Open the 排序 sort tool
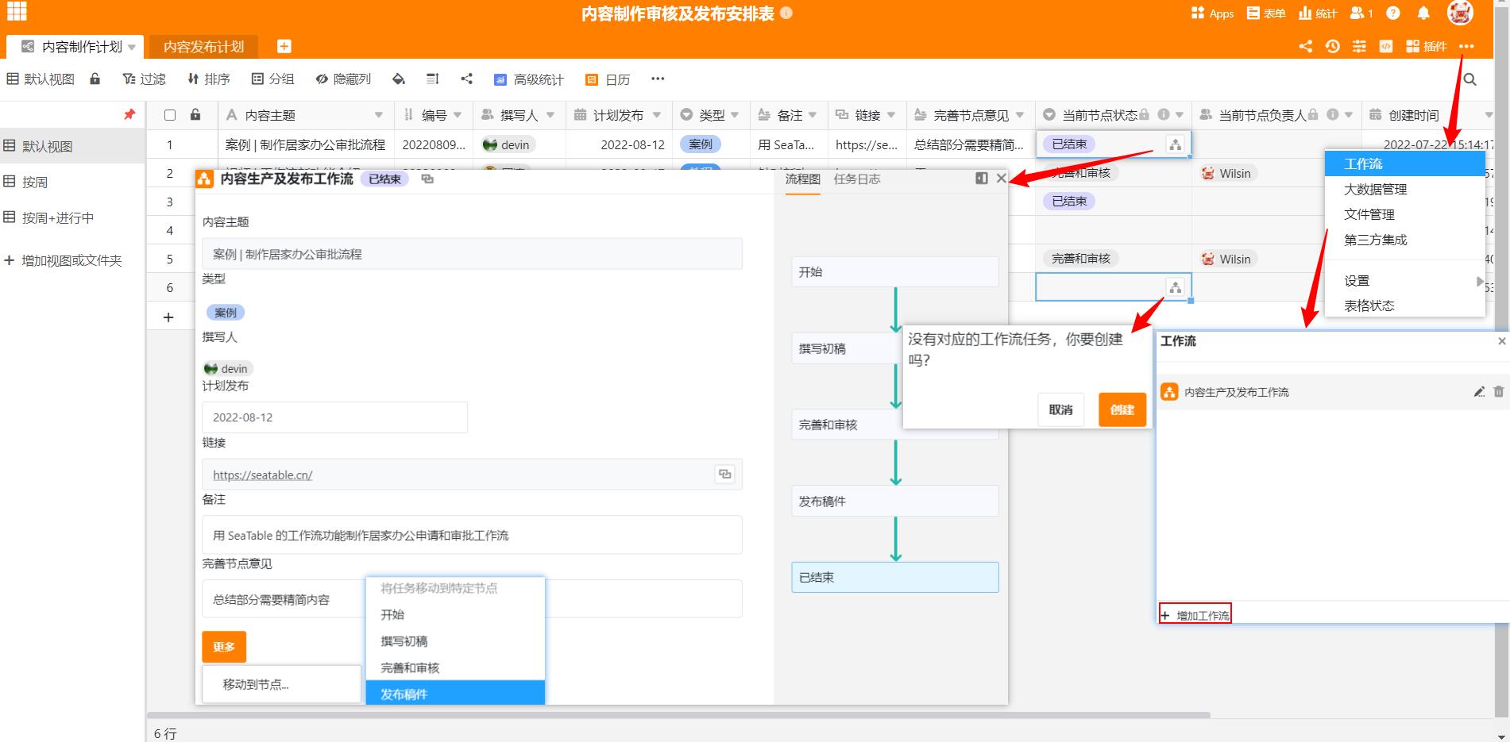Image resolution: width=1510 pixels, height=742 pixels. click(x=208, y=79)
